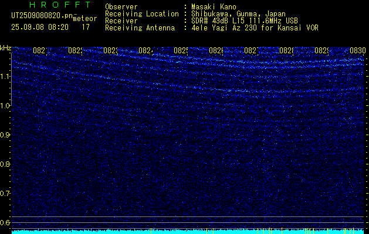The width and height of the screenshot is (369, 234).
Task: Click the meteor count value 17
Action: (86, 27)
